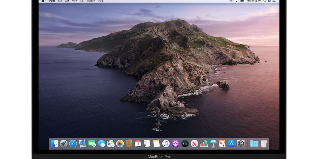Open Apple TV app in Dock

tap(185, 143)
